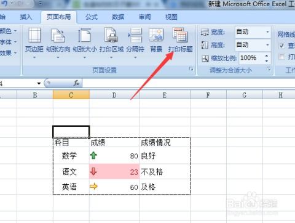Click the 缩放比例 scale icon
Viewport: 295px width, 223px height.
click(205, 59)
